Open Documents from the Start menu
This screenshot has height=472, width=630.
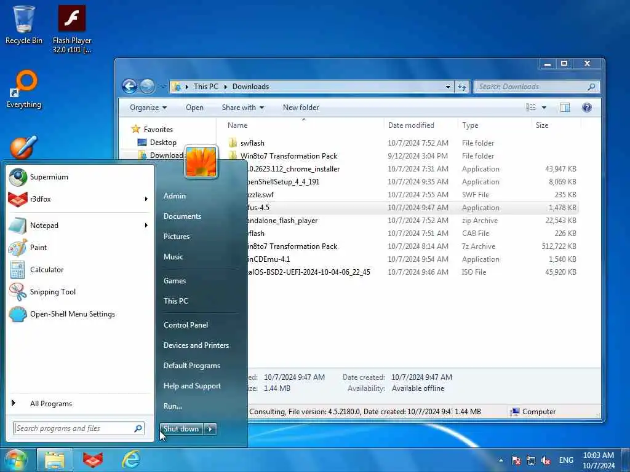182,216
